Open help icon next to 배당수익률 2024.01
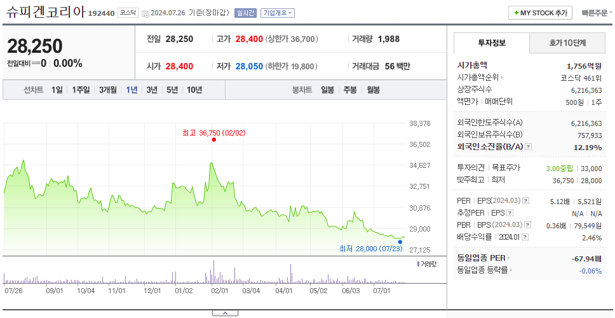Screen dimensions: 615x318 (x=525, y=237)
